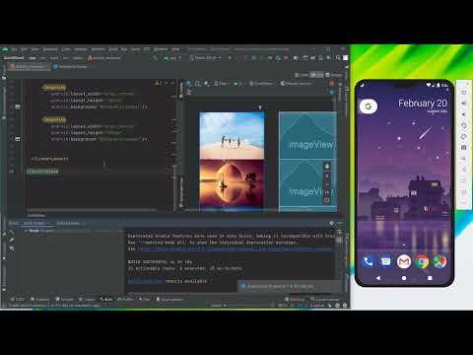Tap the Google search widget on the emulator
Viewport: 473px width, 355px height.
pos(369,106)
